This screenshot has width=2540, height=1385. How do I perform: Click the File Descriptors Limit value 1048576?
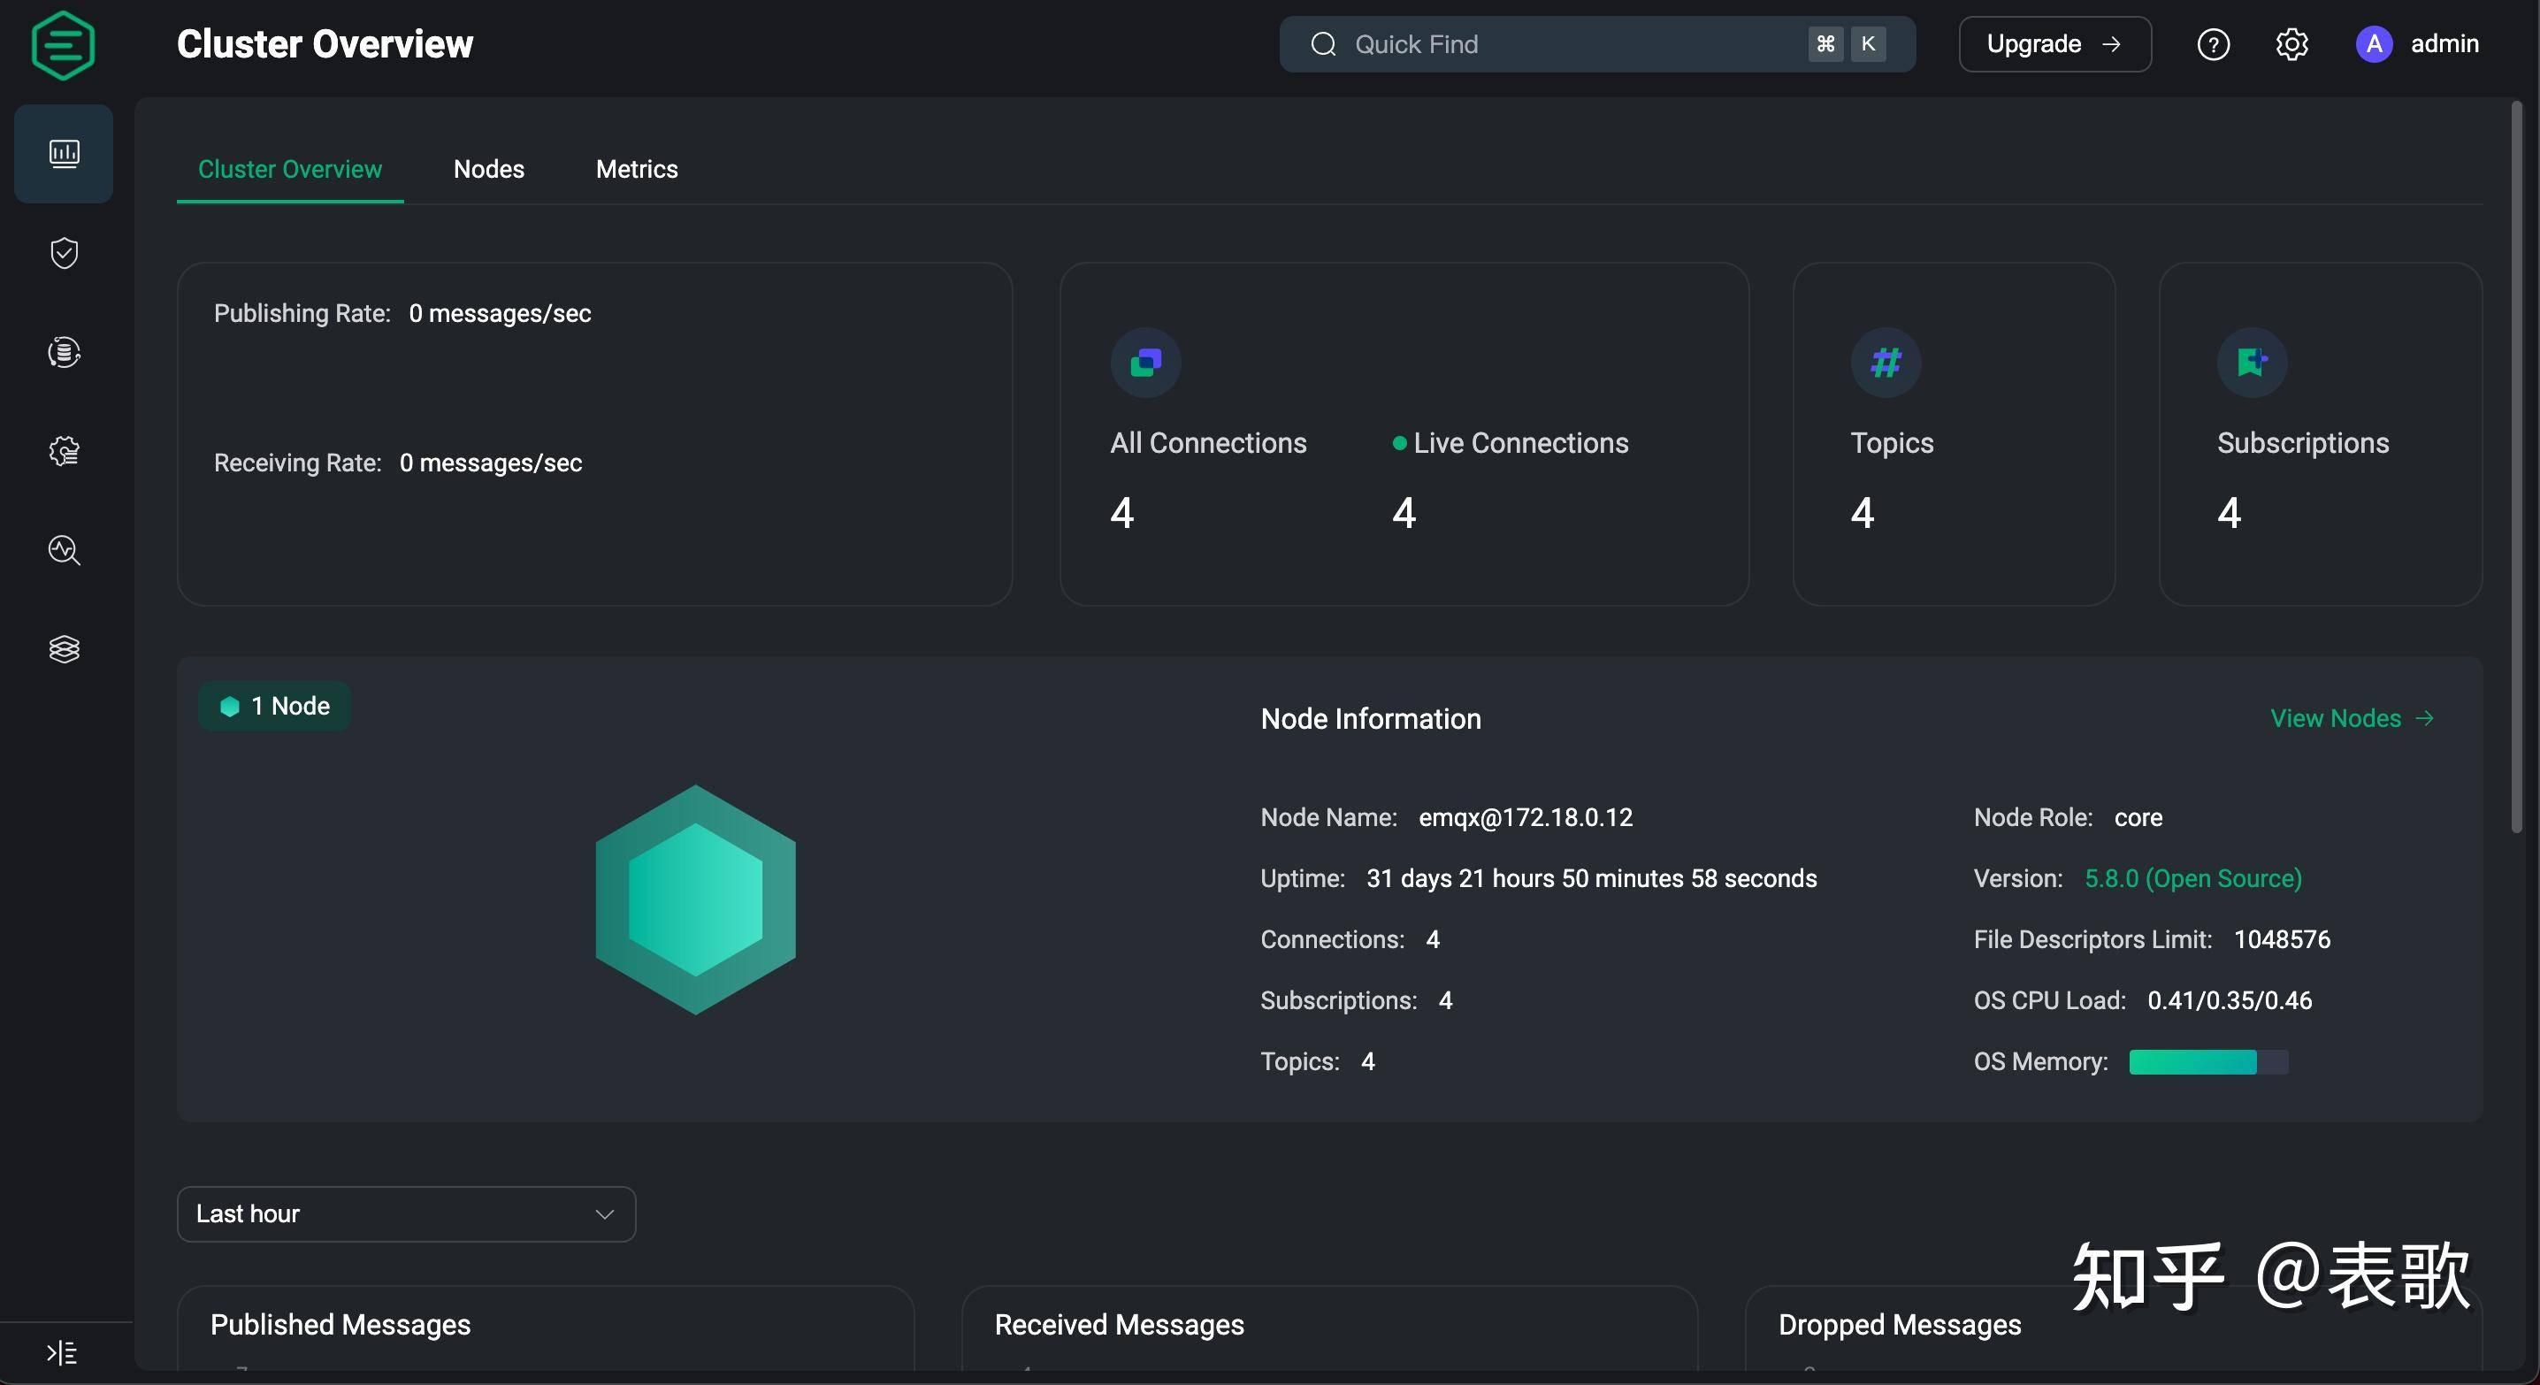pyautogui.click(x=2282, y=939)
